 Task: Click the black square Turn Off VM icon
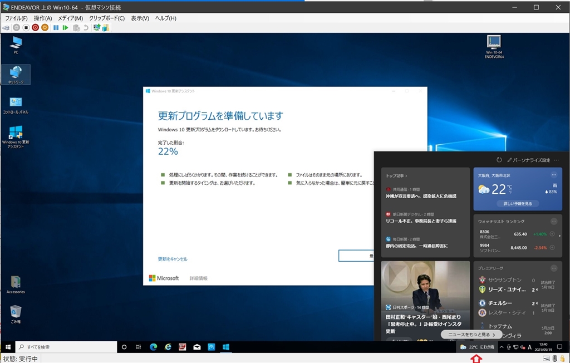(26, 28)
